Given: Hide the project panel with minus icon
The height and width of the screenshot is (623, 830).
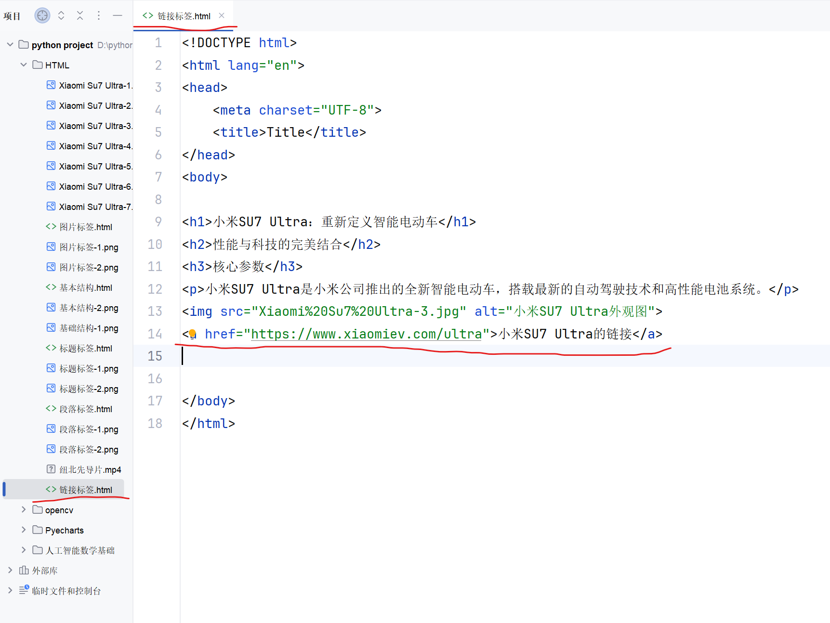Looking at the screenshot, I should point(118,15).
